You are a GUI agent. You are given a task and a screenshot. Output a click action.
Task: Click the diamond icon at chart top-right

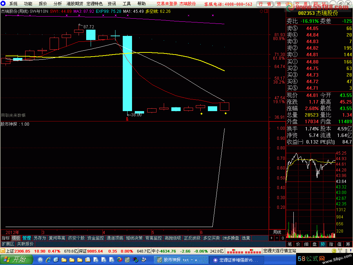coord(261,11)
